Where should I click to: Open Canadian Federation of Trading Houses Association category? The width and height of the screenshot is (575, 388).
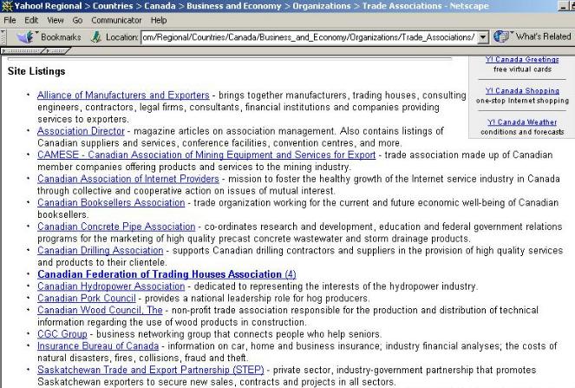click(x=167, y=274)
